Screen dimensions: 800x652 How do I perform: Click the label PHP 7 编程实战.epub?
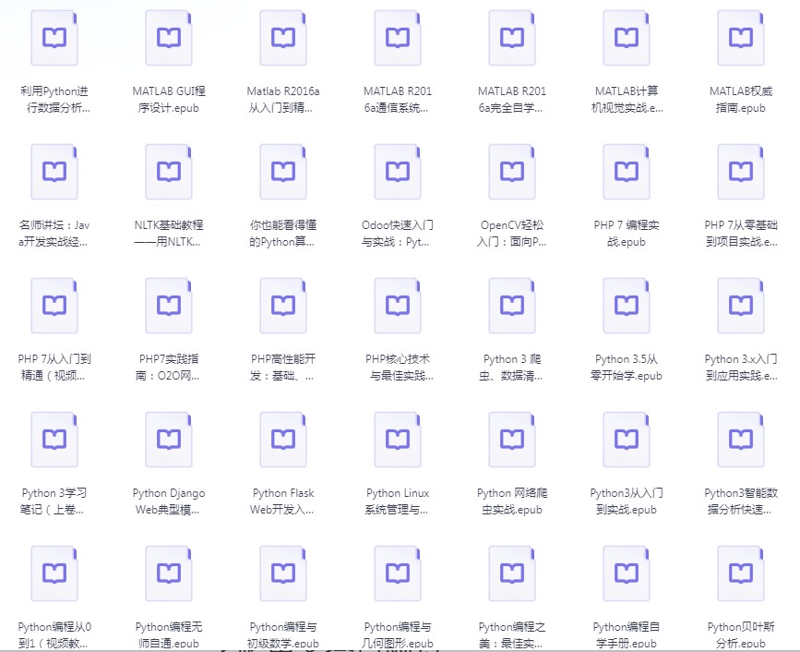626,234
